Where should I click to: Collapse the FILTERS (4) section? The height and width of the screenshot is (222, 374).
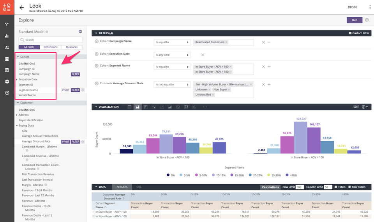(x=96, y=33)
